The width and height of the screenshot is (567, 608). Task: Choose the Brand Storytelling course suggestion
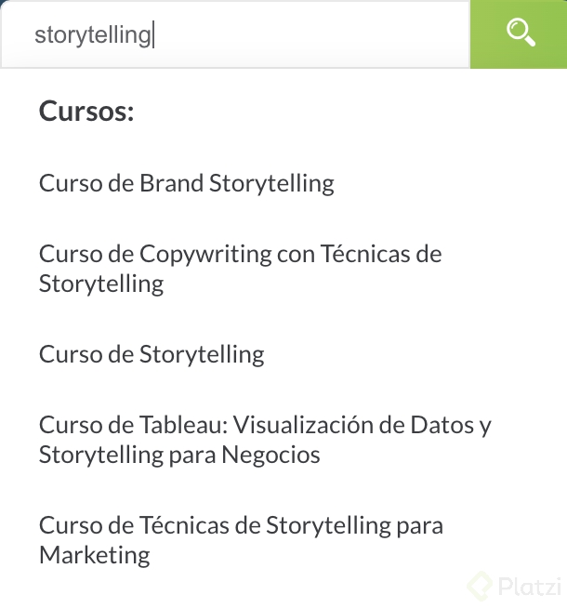(186, 183)
